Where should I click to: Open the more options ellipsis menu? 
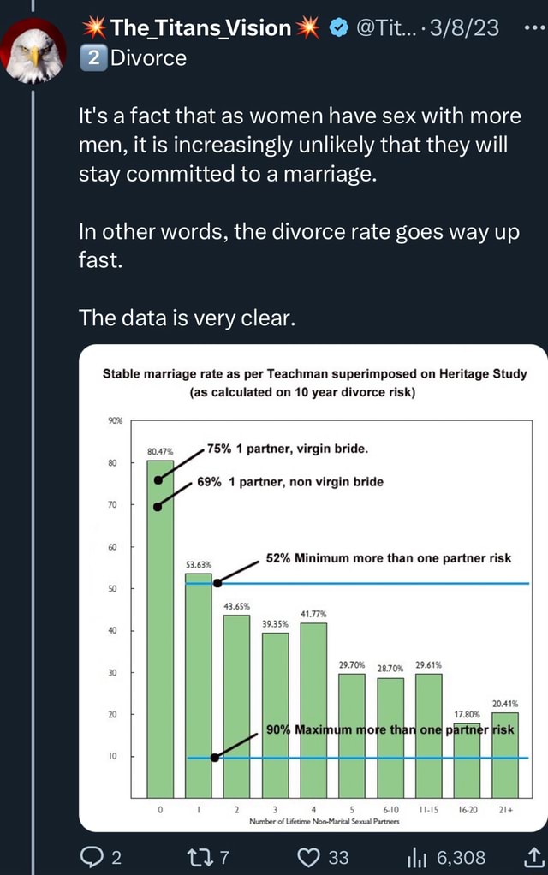coord(533,27)
